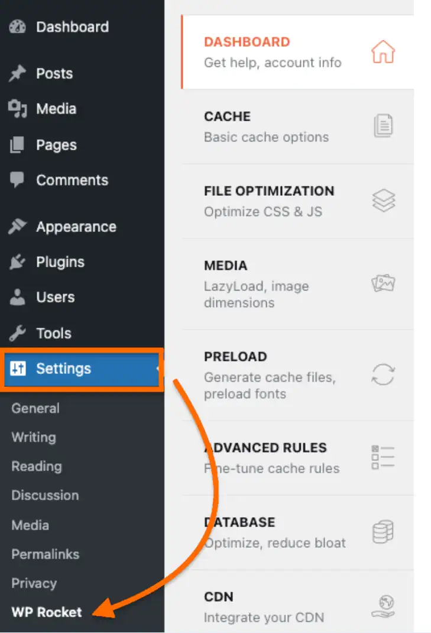Click the Tools wrench icon

point(17,333)
